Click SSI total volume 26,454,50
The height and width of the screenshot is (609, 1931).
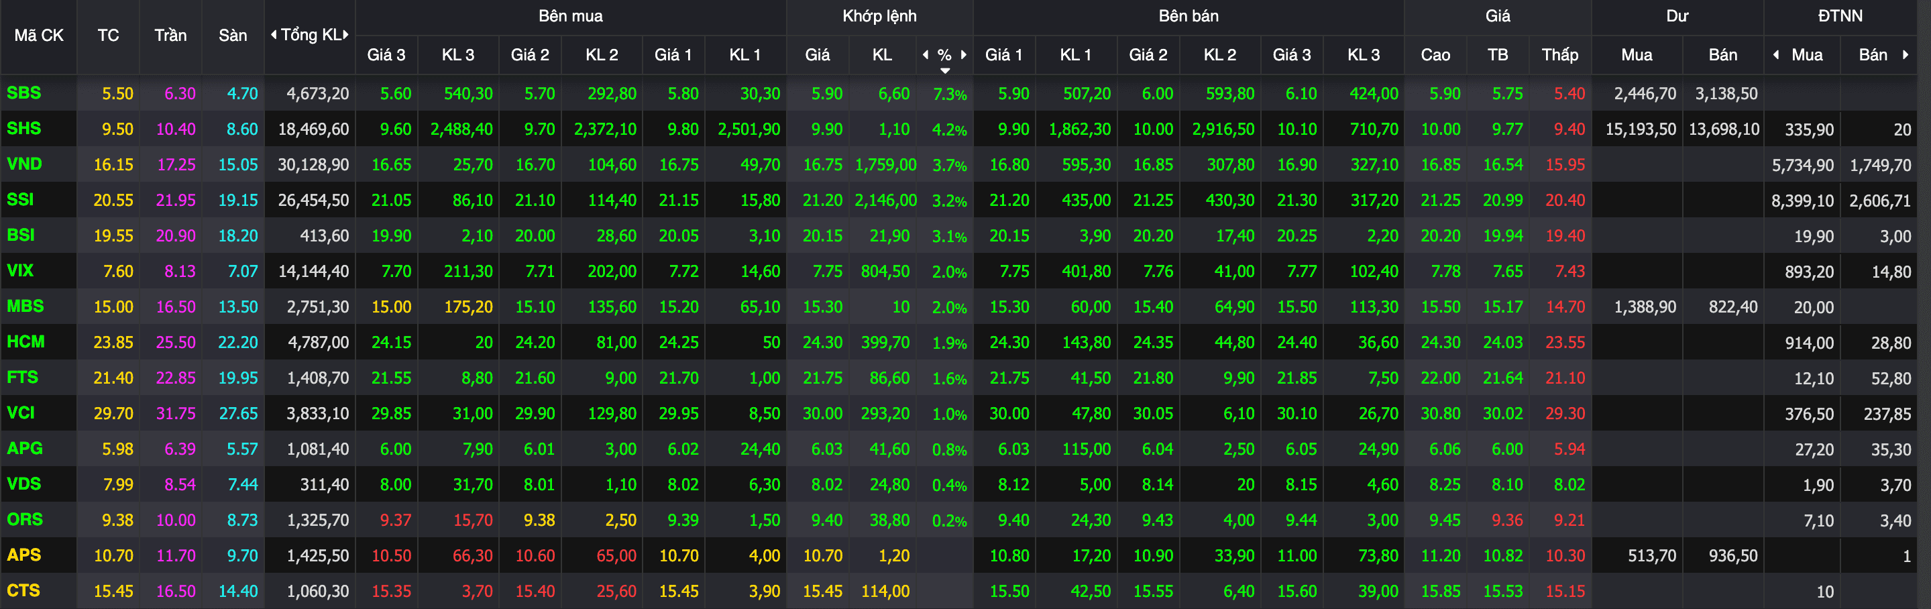click(313, 201)
